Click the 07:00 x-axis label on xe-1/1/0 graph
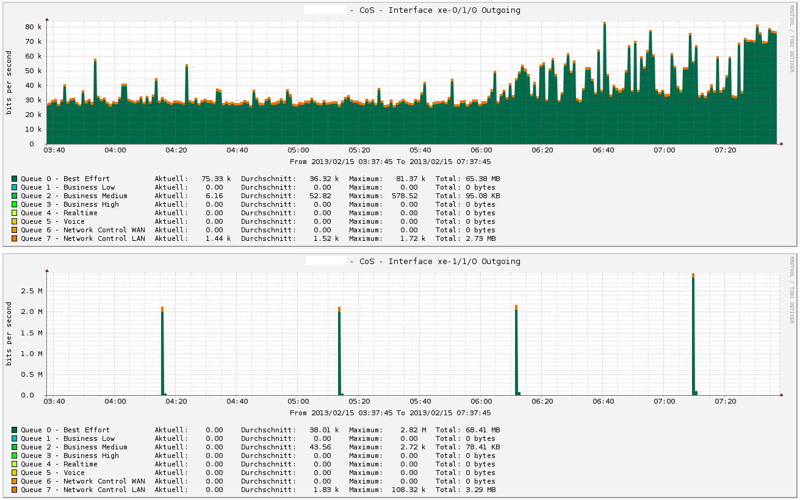The width and height of the screenshot is (800, 500). point(665,401)
